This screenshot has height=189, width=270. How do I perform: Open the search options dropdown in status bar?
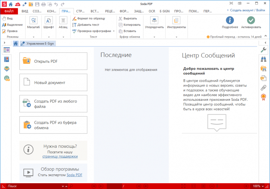63,186
